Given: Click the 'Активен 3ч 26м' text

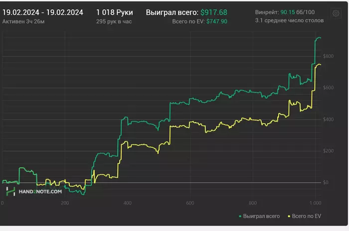Looking at the screenshot, I should point(23,21).
